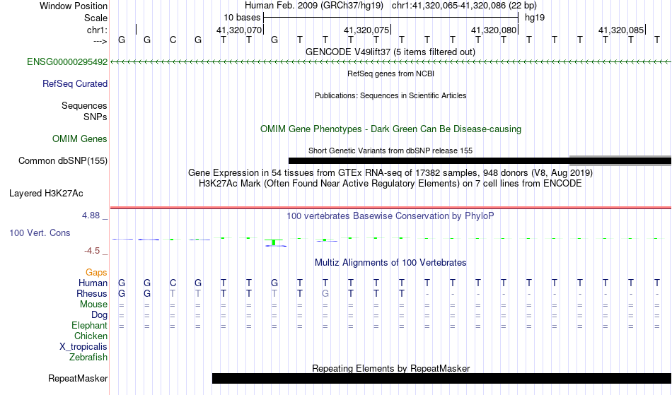Click the 41,320,075 ruler position
The width and height of the screenshot is (672, 395).
(x=366, y=30)
